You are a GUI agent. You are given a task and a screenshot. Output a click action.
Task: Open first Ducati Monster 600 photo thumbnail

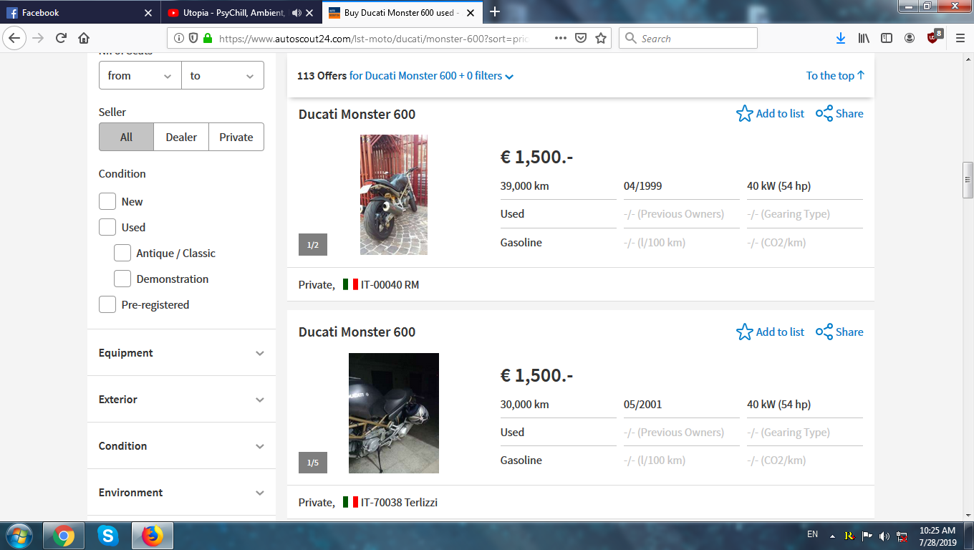pos(393,195)
